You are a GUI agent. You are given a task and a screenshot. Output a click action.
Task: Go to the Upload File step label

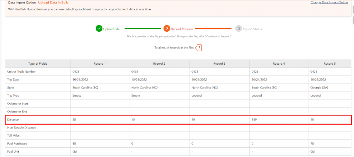tap(111, 29)
